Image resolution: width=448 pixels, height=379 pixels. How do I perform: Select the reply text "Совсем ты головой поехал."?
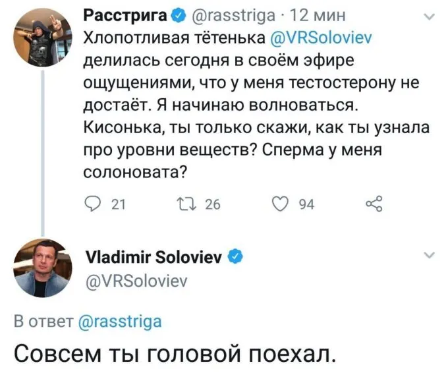(x=175, y=357)
